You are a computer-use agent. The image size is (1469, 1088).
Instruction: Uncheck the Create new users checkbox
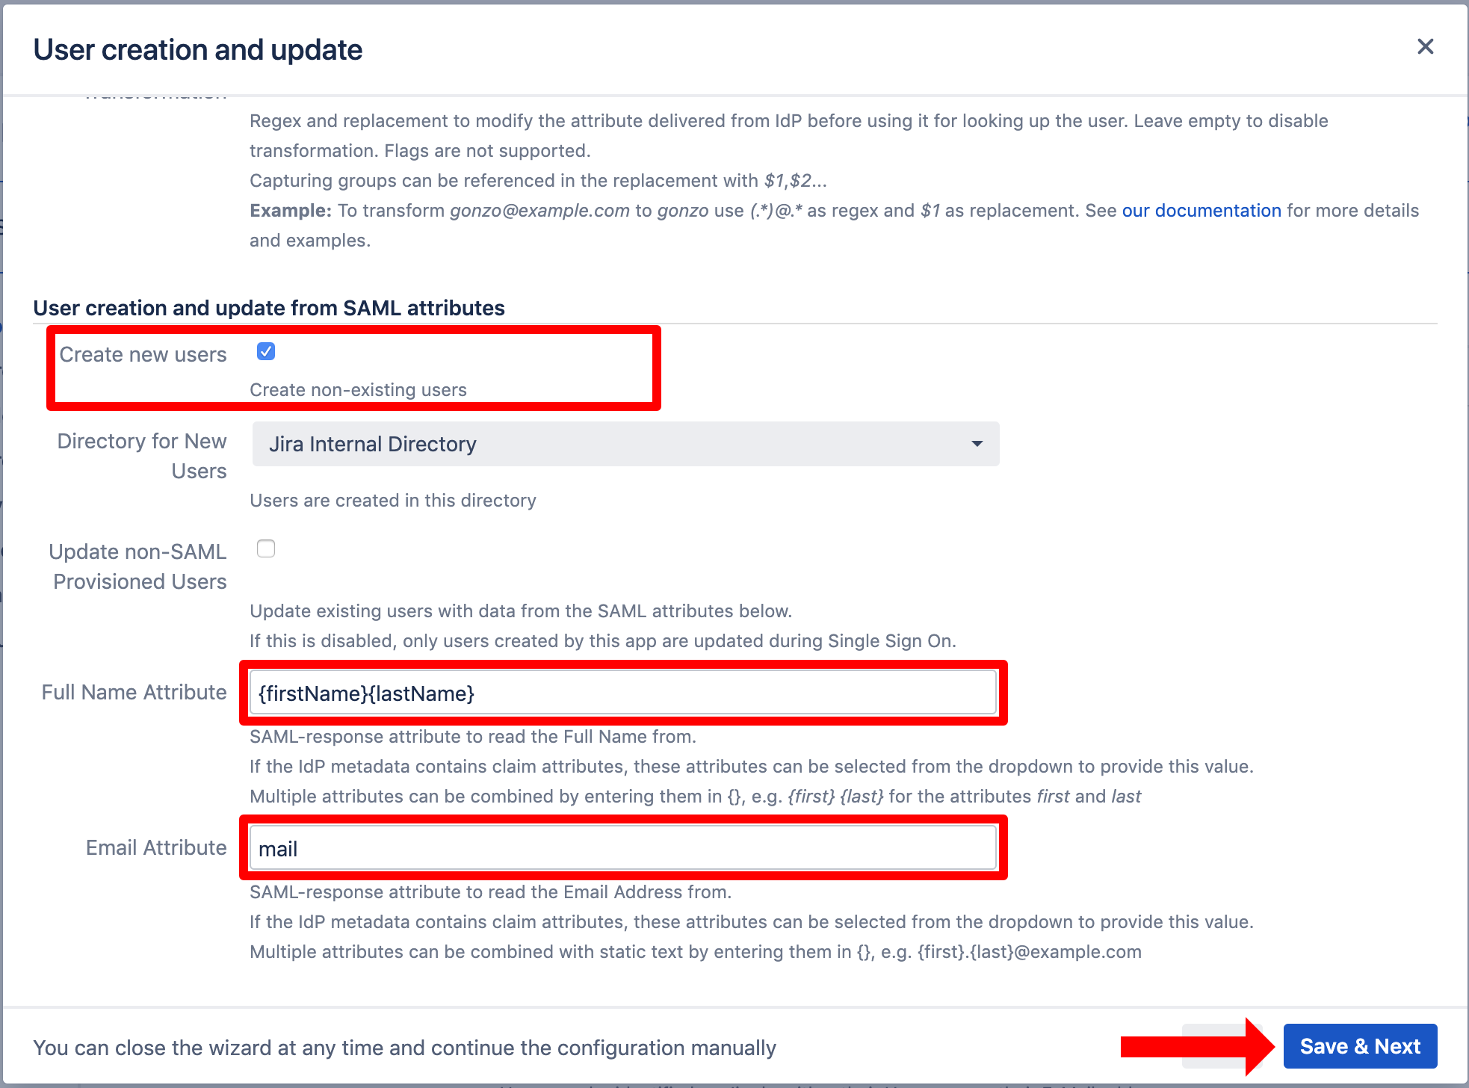pos(266,351)
